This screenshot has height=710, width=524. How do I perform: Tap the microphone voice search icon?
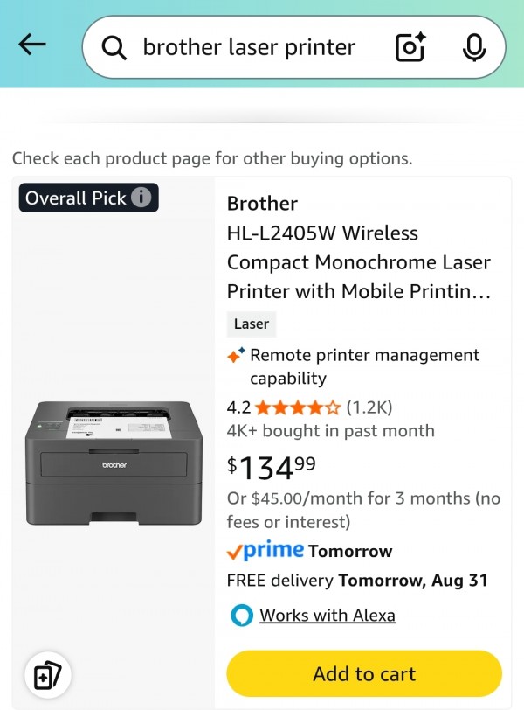click(x=474, y=47)
